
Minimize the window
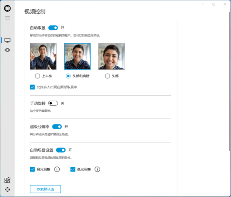(x=203, y=4)
